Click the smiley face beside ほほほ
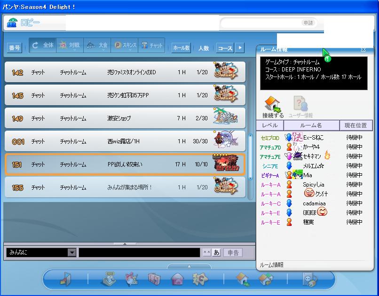Image resolution: width=379 pixels, height=296 pixels. [x=322, y=212]
